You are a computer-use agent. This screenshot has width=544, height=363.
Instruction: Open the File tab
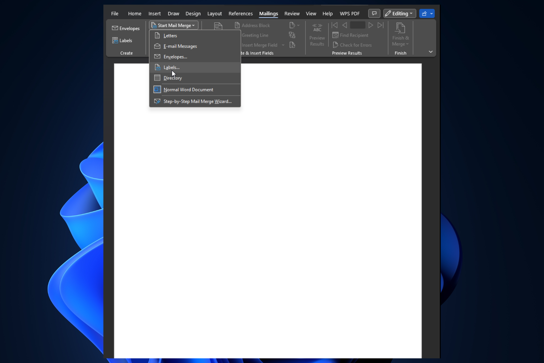coord(115,13)
